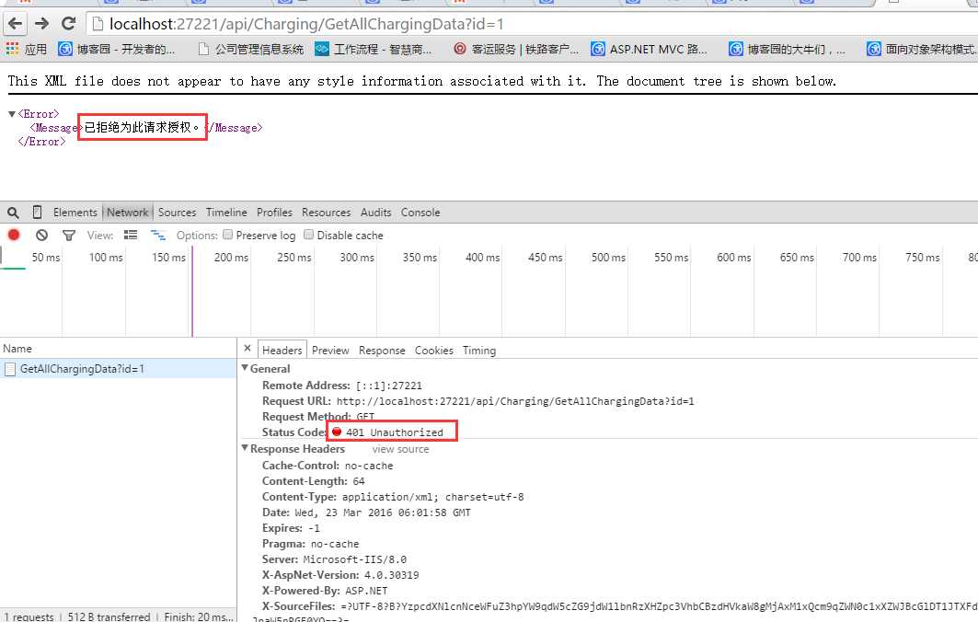Enable the Preserve log checkbox
978x622 pixels.
pyautogui.click(x=227, y=235)
